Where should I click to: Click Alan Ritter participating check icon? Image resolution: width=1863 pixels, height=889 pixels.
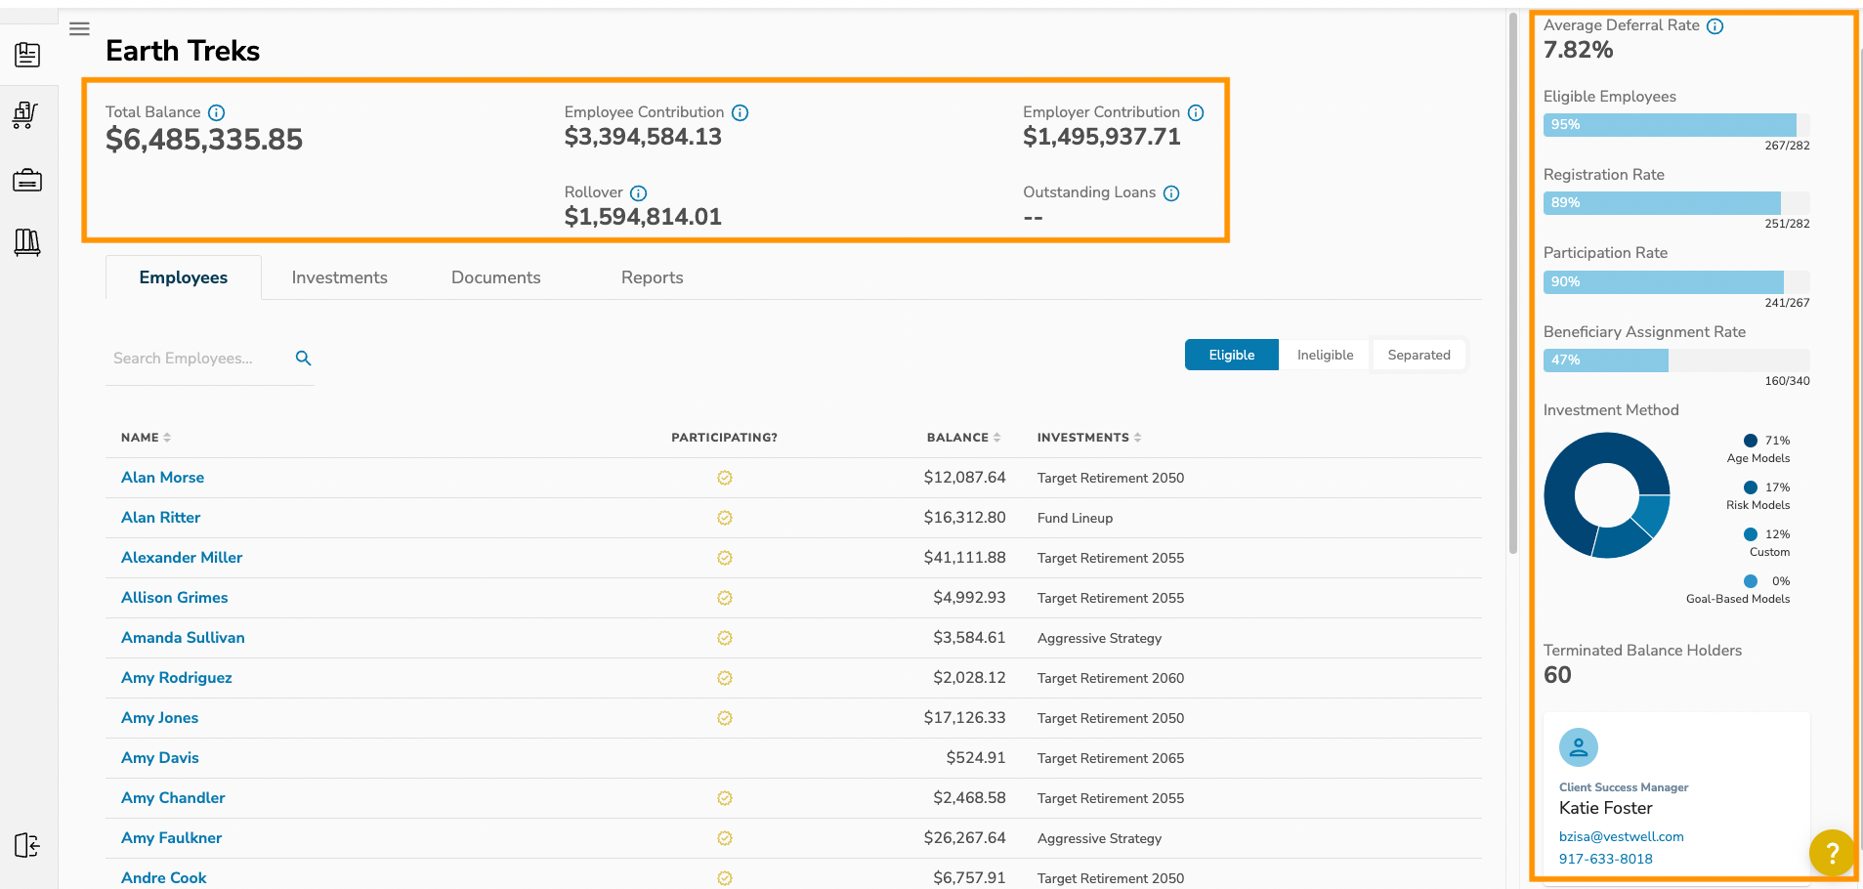coord(725,518)
